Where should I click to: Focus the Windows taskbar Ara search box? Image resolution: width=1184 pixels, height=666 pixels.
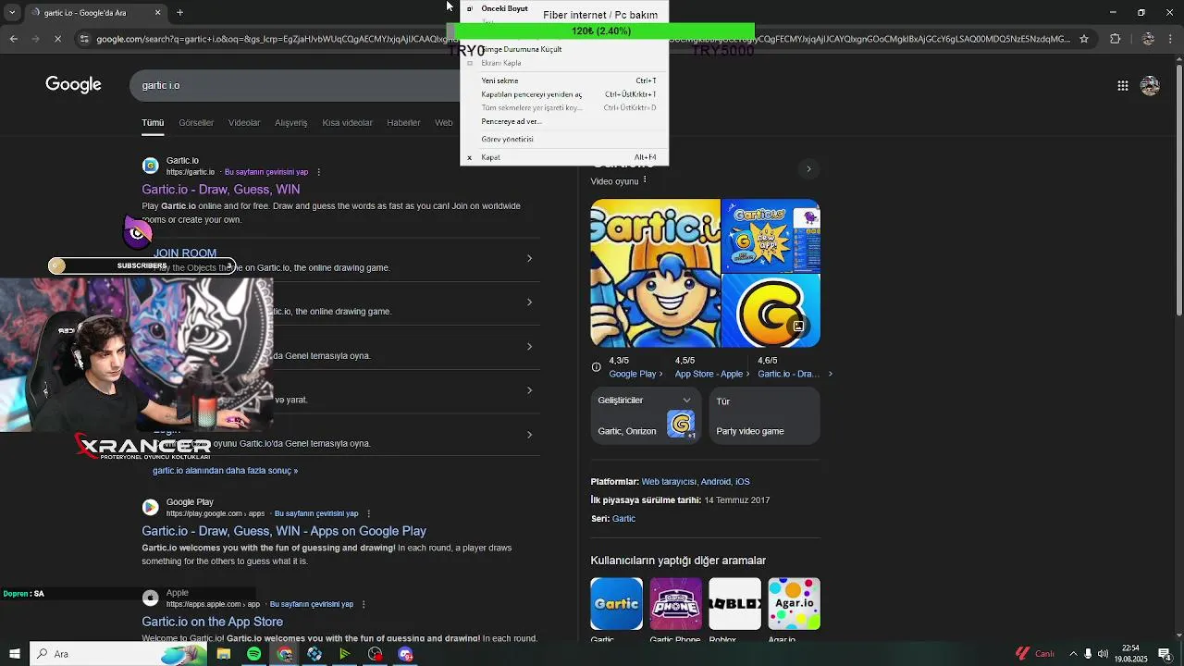pyautogui.click(x=118, y=654)
